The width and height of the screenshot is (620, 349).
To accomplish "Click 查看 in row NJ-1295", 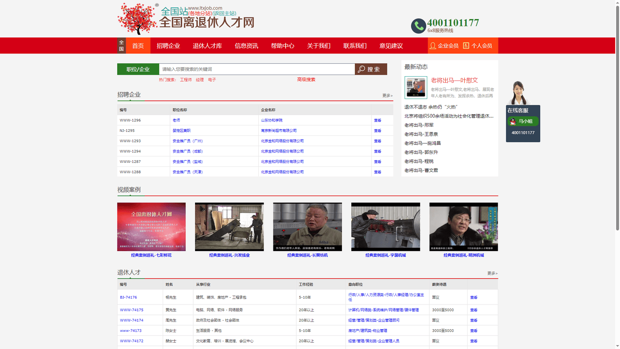I will [378, 131].
